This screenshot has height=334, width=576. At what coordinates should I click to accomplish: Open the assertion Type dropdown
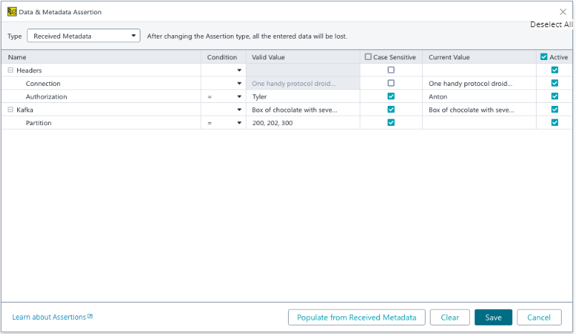pyautogui.click(x=84, y=36)
